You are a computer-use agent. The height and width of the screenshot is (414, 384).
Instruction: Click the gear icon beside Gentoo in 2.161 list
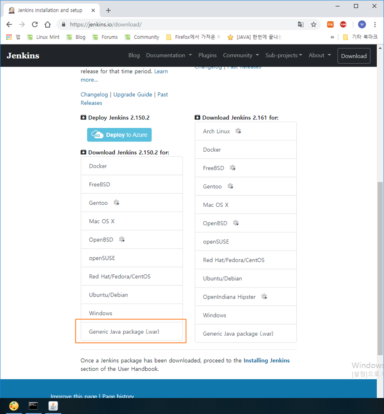(x=230, y=186)
